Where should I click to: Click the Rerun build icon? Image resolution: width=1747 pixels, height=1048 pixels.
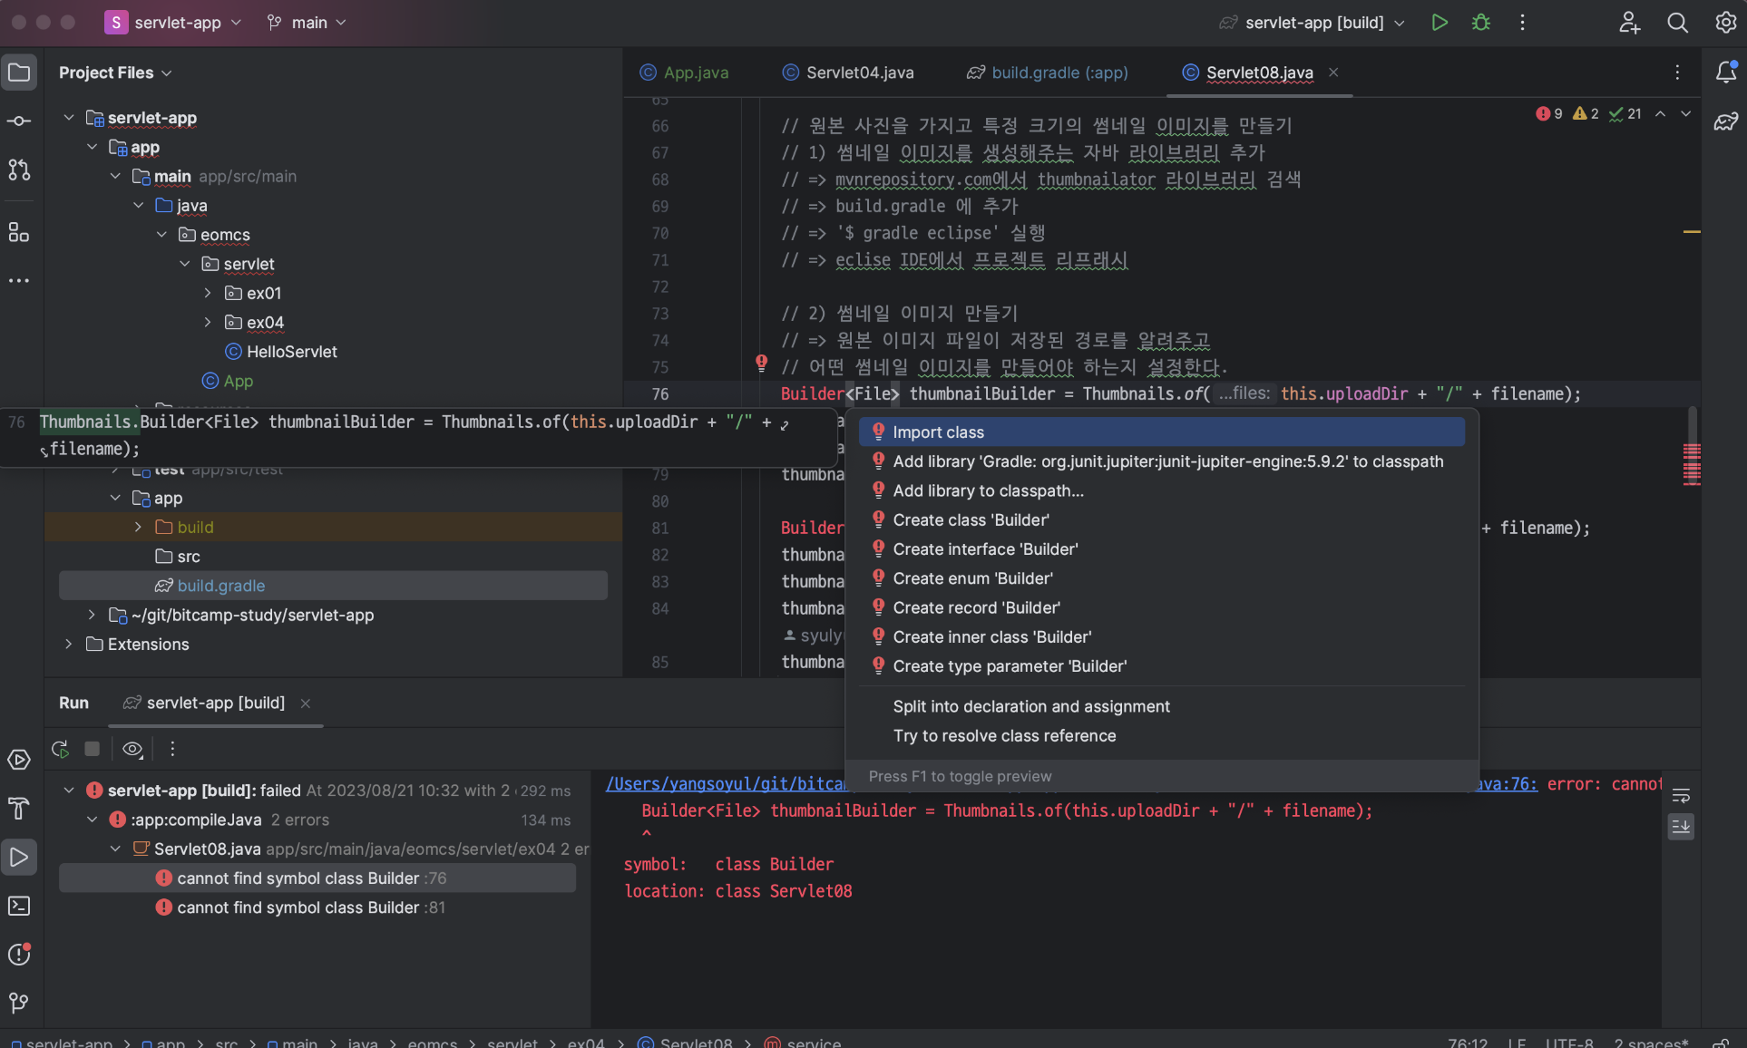pos(61,749)
